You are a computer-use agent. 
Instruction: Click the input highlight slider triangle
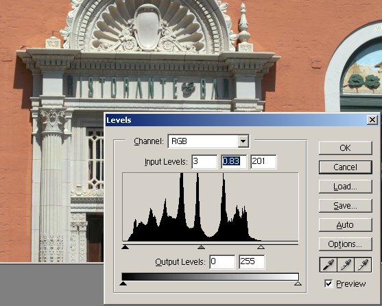click(261, 247)
